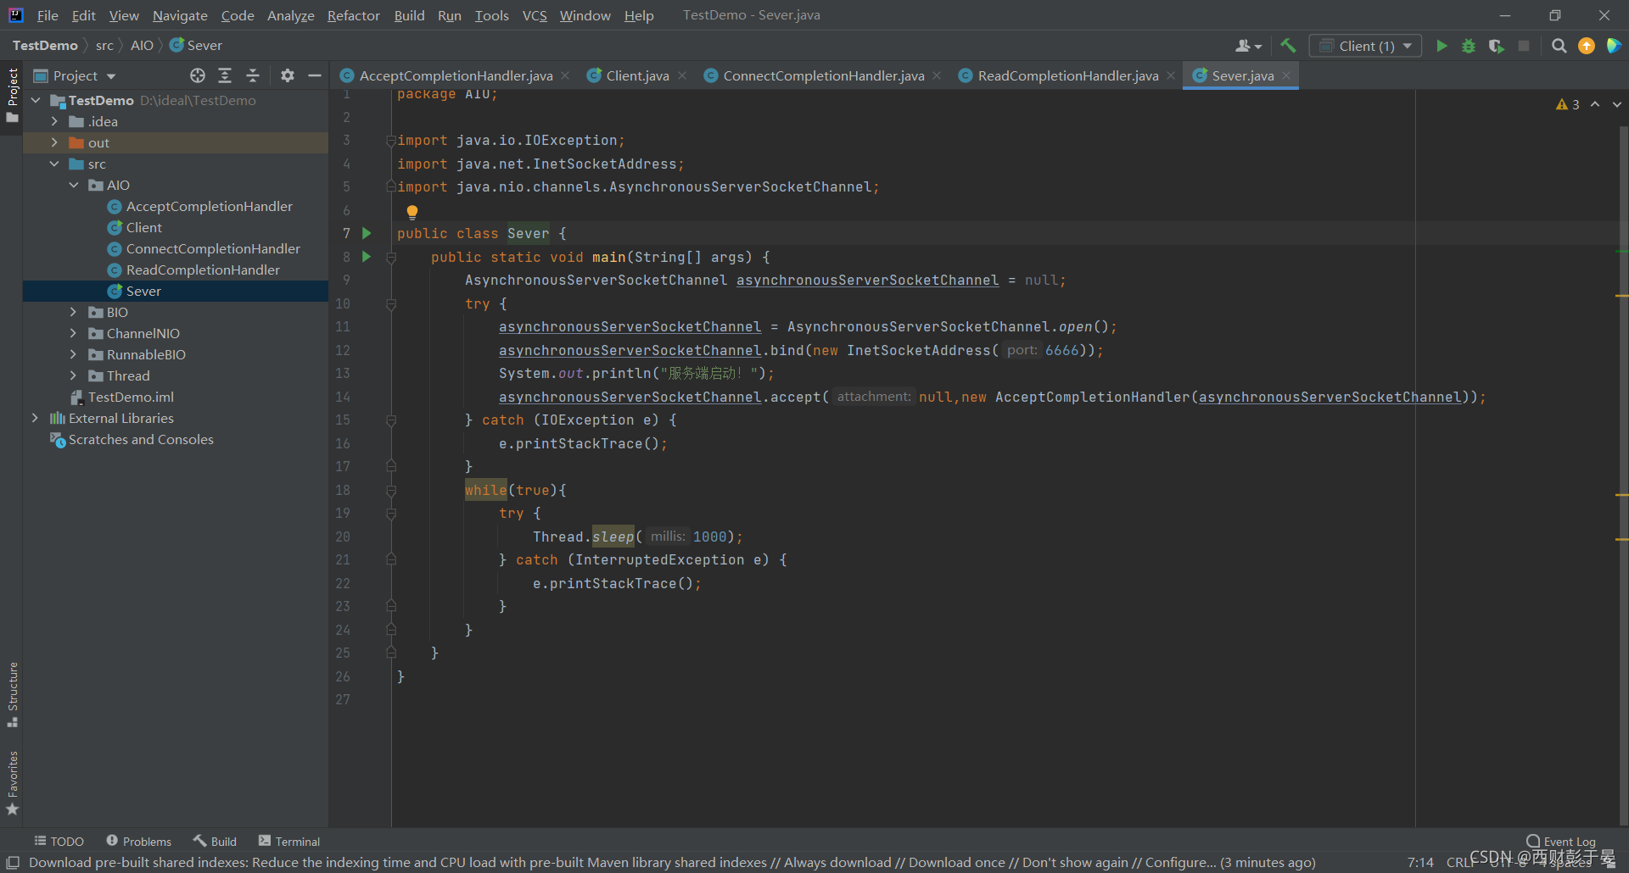Open the Navigate menu
Screen dimensions: 1629x873
click(180, 15)
